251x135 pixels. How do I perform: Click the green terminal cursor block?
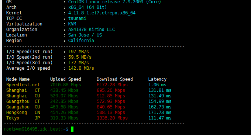(x=72, y=129)
